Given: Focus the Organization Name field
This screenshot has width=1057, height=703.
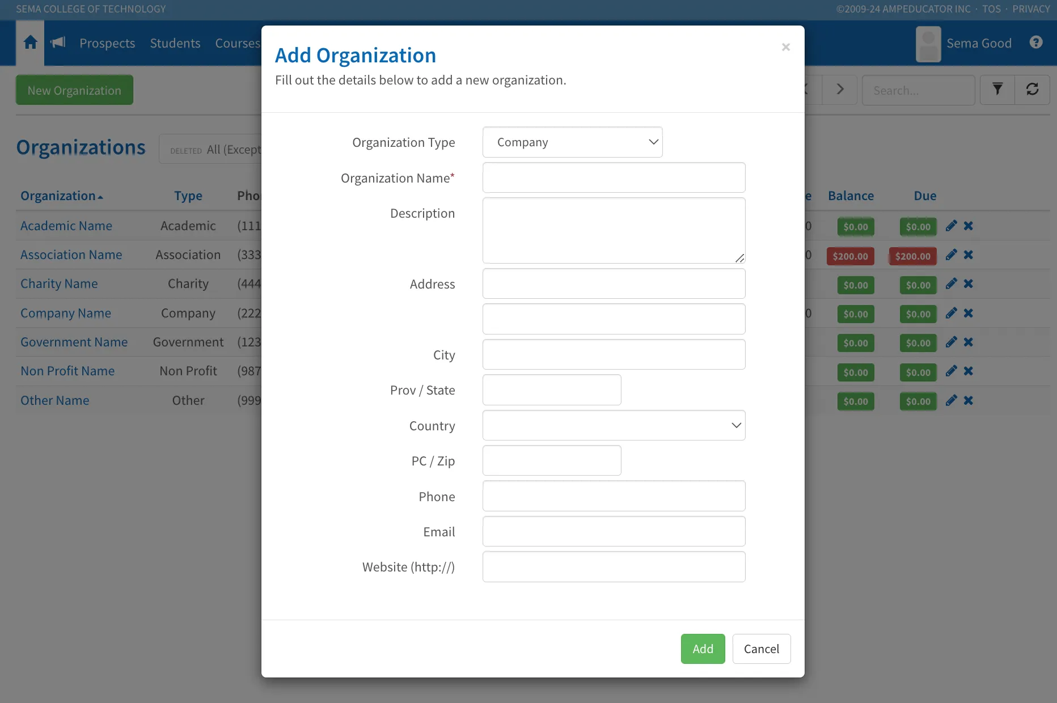Looking at the screenshot, I should point(614,177).
